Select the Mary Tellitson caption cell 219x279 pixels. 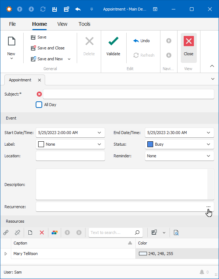coord(73,254)
